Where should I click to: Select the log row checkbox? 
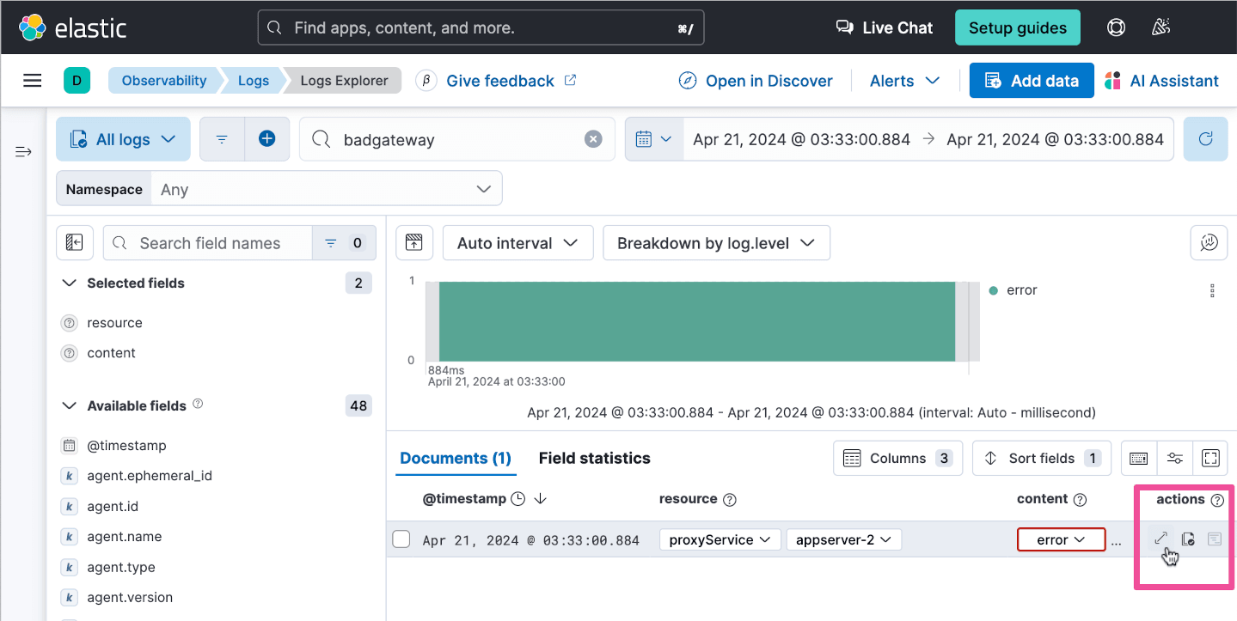401,539
